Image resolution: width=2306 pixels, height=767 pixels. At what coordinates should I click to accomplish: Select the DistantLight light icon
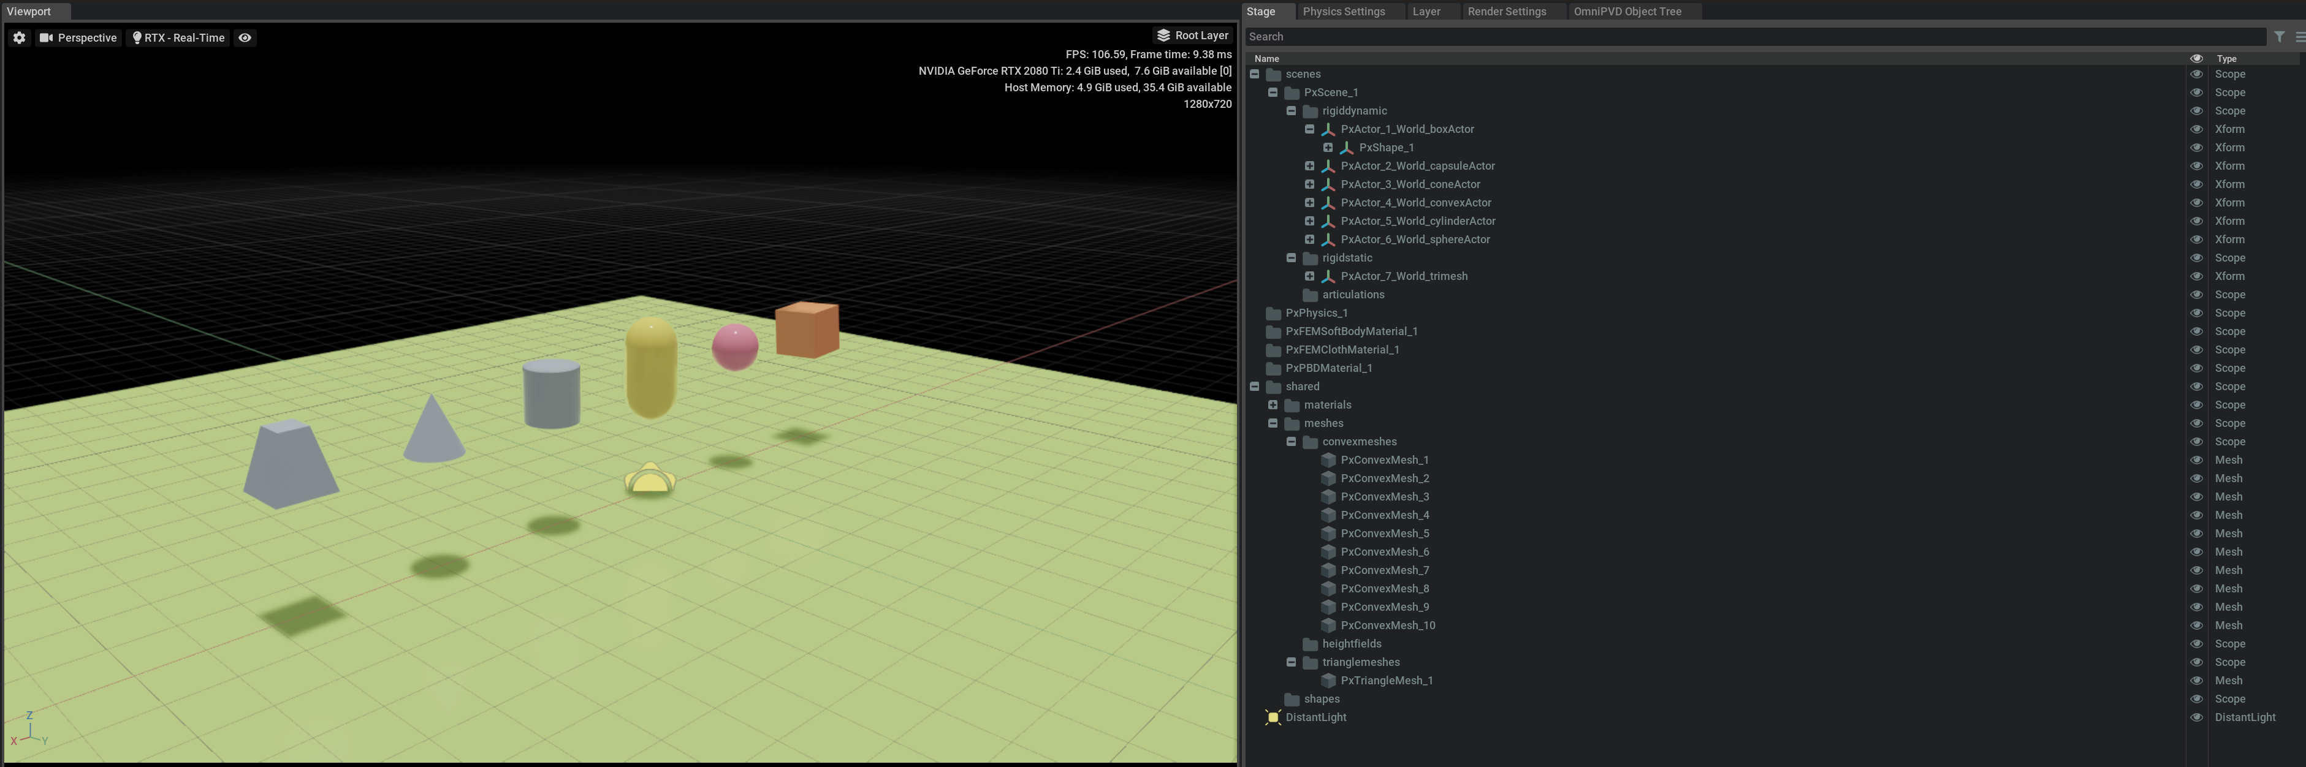coord(1273,718)
